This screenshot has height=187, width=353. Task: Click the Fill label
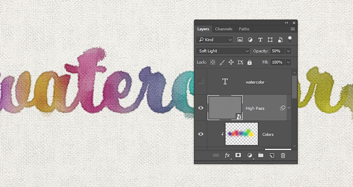click(265, 62)
